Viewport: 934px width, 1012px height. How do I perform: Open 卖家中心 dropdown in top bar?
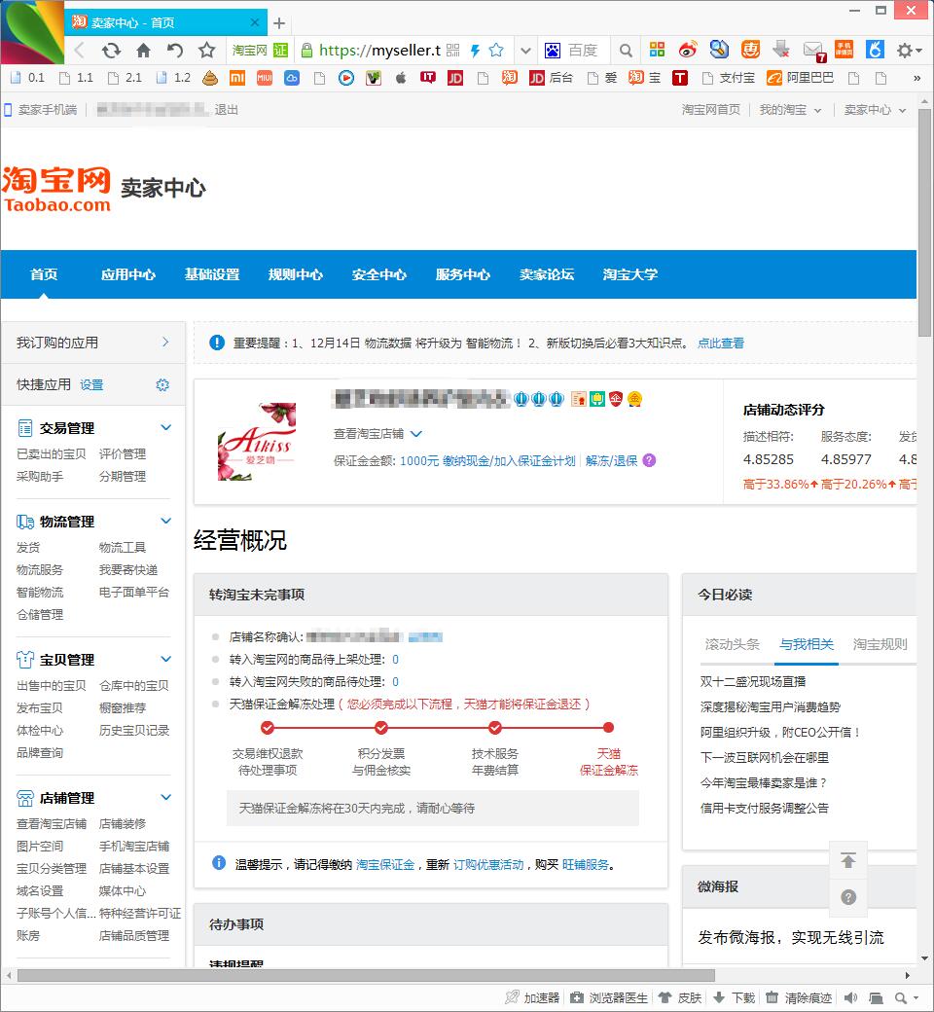[x=876, y=110]
